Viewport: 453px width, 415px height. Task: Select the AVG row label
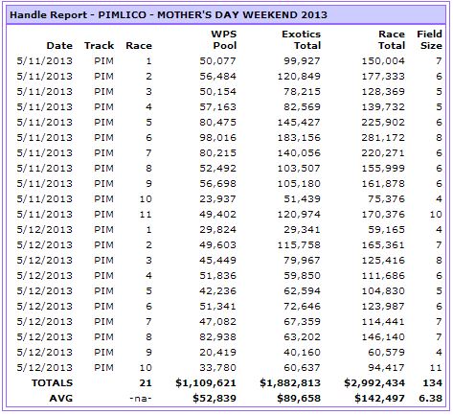[61, 399]
